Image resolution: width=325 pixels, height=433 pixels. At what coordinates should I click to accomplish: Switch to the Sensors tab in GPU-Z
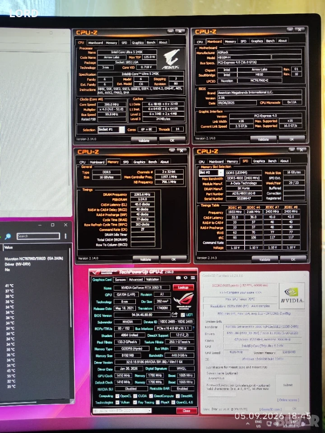pos(120,280)
